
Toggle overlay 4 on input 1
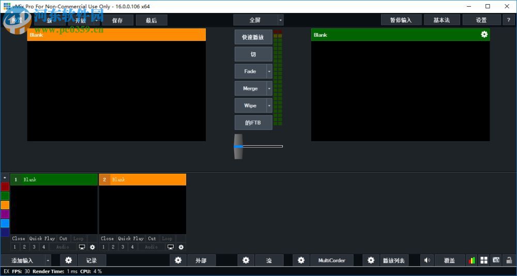[43, 247]
